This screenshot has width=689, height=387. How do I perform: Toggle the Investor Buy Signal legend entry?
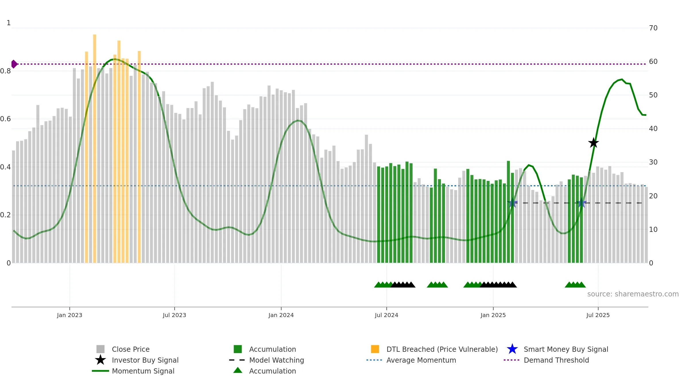pos(137,360)
